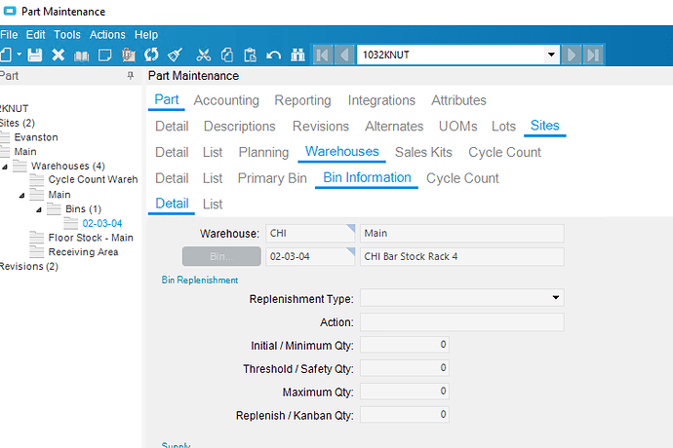This screenshot has width=673, height=448.
Task: Select Evanston site in the tree
Action: [x=36, y=137]
